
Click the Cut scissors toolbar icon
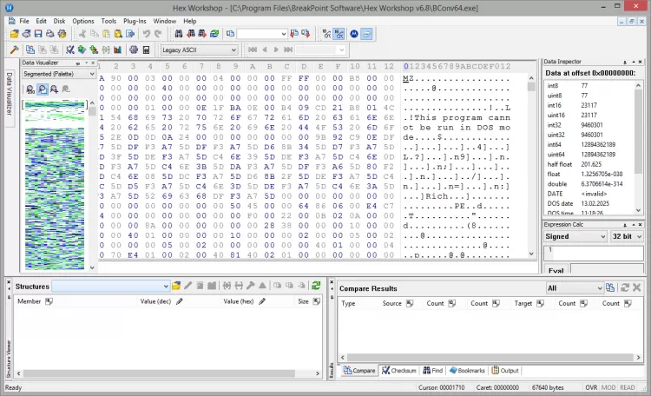[x=83, y=34]
